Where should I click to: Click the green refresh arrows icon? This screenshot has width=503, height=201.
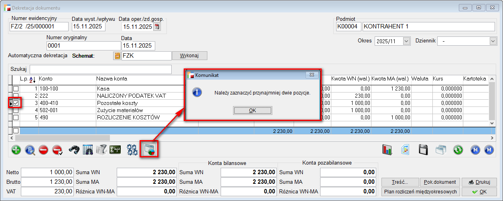(x=458, y=150)
